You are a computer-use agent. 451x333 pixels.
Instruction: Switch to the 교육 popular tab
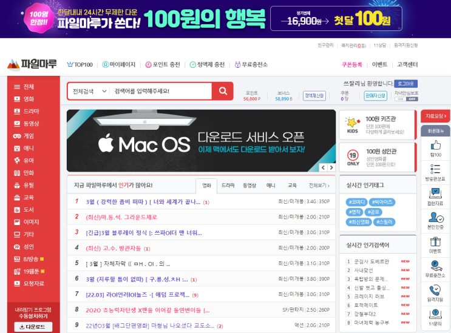[x=292, y=186]
